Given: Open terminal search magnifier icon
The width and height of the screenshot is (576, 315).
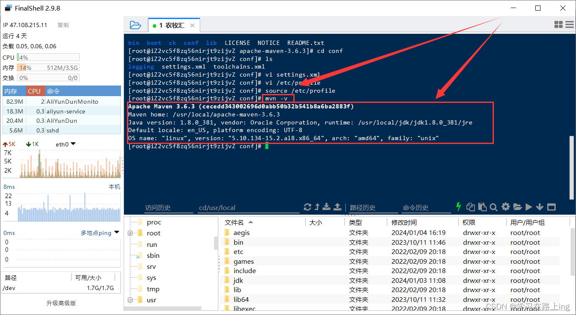Looking at the screenshot, I should (493, 207).
